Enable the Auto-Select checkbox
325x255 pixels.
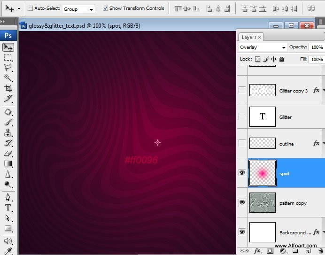click(x=31, y=8)
